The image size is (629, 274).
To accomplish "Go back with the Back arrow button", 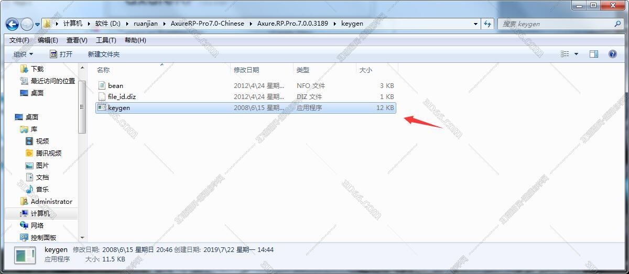I will pyautogui.click(x=12, y=24).
